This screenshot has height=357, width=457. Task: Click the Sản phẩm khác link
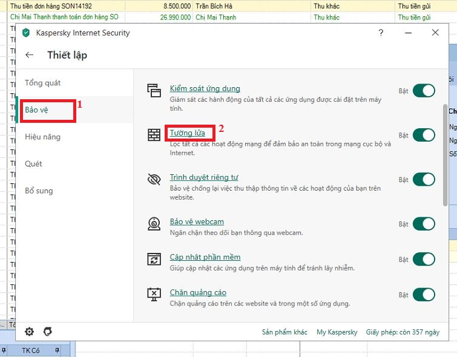[x=284, y=332]
